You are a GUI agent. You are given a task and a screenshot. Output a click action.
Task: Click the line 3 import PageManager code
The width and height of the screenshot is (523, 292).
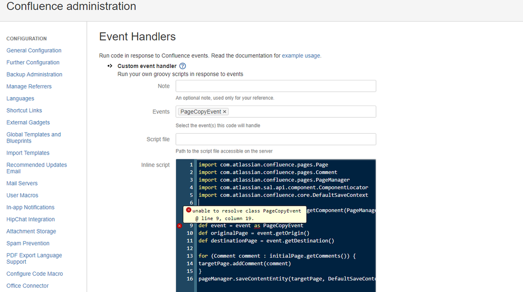point(274,180)
